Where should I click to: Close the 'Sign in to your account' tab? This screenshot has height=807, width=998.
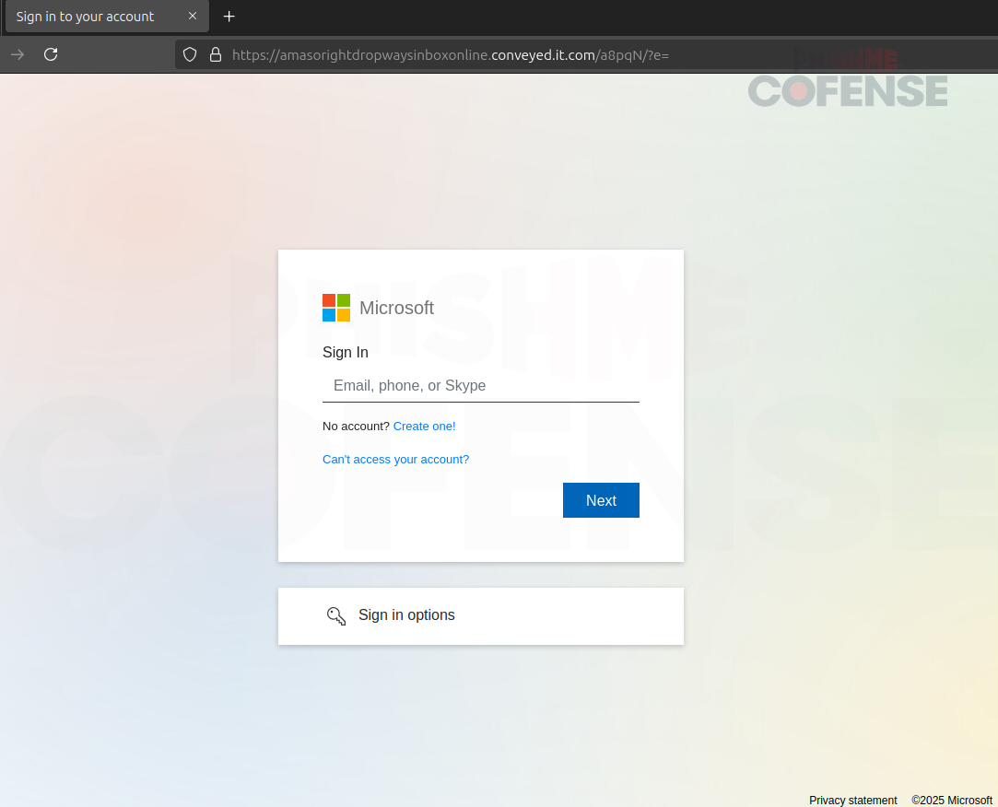193,17
